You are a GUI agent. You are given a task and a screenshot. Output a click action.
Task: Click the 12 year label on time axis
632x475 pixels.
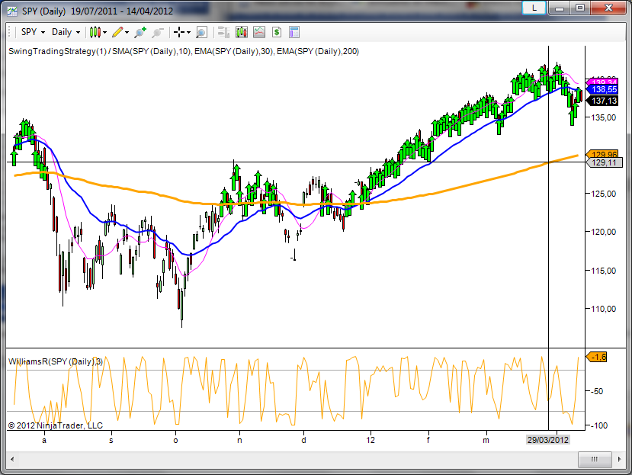pyautogui.click(x=371, y=440)
